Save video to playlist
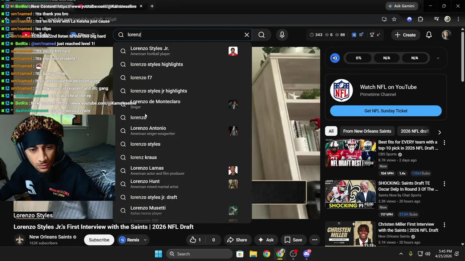This screenshot has width=465, height=261. [293, 240]
